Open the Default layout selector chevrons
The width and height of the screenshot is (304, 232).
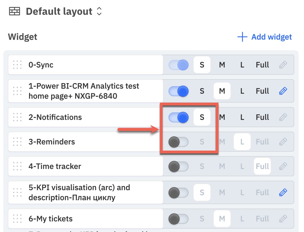99,11
